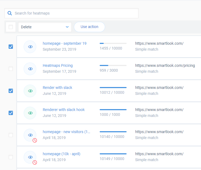Open the green eye icon for Renderer with slack hook
Image resolution: width=201 pixels, height=170 pixels.
30,113
